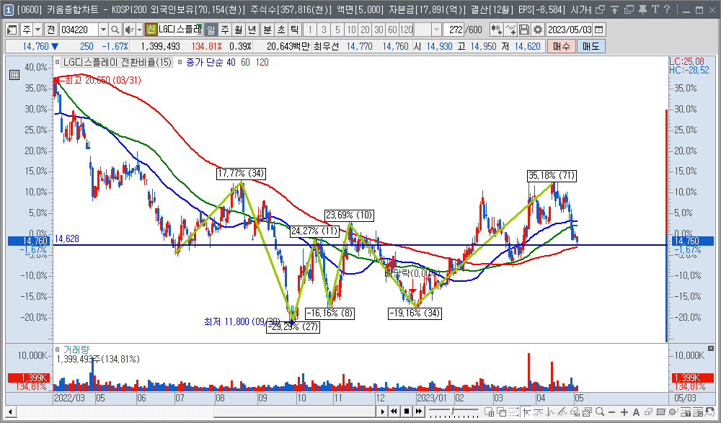This screenshot has width=721, height=423.
Task: Click the rewind button in playback bar
Action: pyautogui.click(x=394, y=411)
